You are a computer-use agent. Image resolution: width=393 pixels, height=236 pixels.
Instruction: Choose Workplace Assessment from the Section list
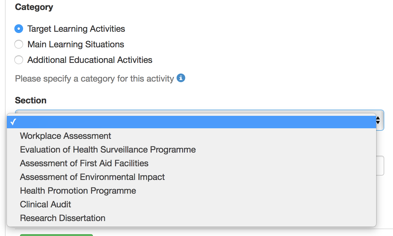(192, 136)
